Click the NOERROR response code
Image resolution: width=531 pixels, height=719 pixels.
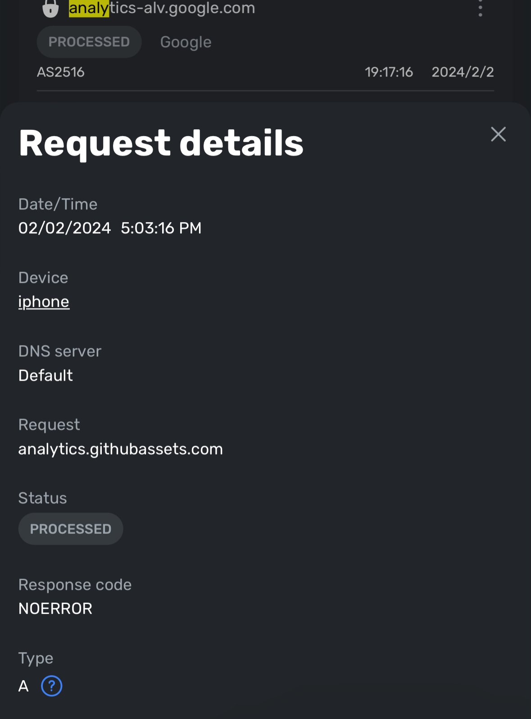[x=55, y=608]
